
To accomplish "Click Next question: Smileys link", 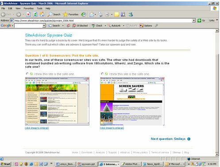I will (168, 139).
